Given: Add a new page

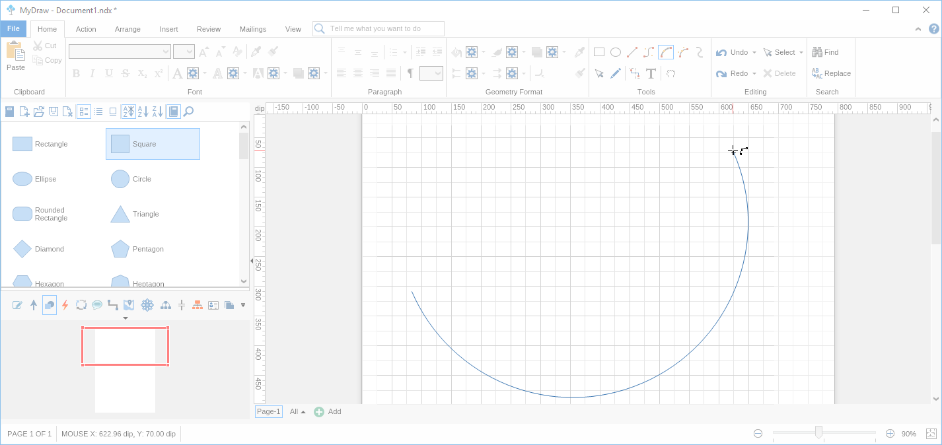Looking at the screenshot, I should tap(328, 411).
